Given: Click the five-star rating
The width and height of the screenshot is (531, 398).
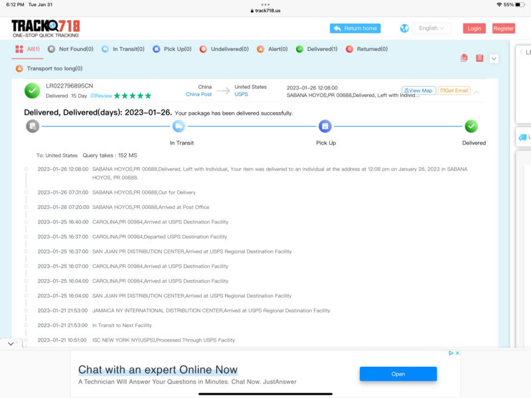Looking at the screenshot, I should click(x=133, y=96).
